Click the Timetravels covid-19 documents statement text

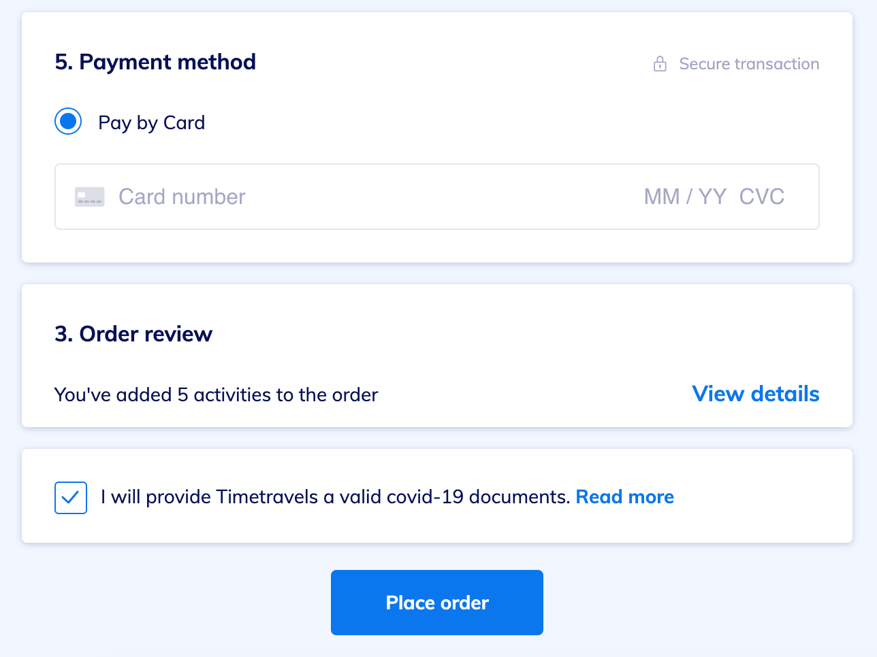pos(335,496)
